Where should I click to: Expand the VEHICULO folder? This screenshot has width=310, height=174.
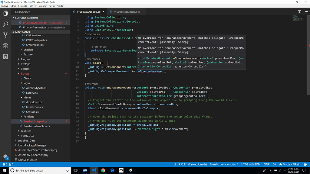pyautogui.click(x=27, y=136)
